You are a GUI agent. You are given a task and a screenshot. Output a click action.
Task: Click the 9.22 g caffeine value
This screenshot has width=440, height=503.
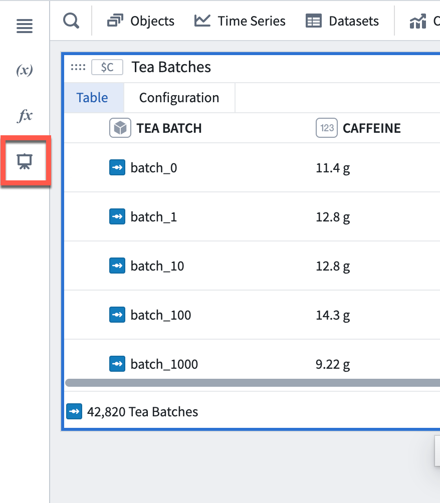pos(333,364)
